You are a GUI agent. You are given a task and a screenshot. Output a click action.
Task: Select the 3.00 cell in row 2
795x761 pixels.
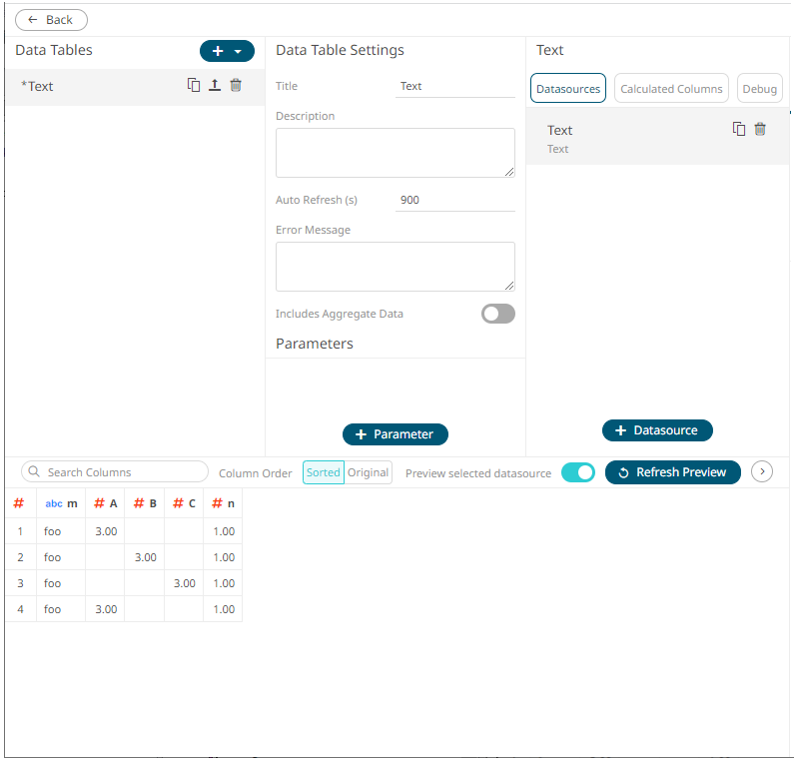pyautogui.click(x=145, y=557)
